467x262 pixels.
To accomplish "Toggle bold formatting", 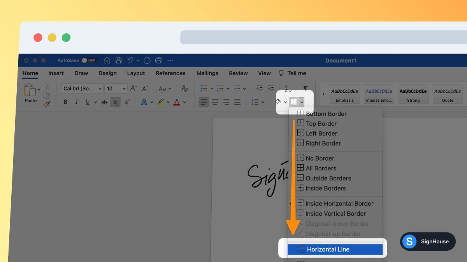I will (x=65, y=102).
